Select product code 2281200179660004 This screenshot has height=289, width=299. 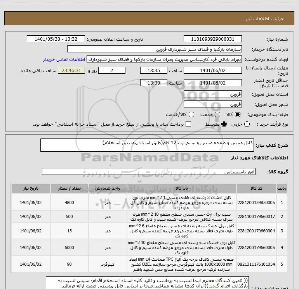pos(256,231)
